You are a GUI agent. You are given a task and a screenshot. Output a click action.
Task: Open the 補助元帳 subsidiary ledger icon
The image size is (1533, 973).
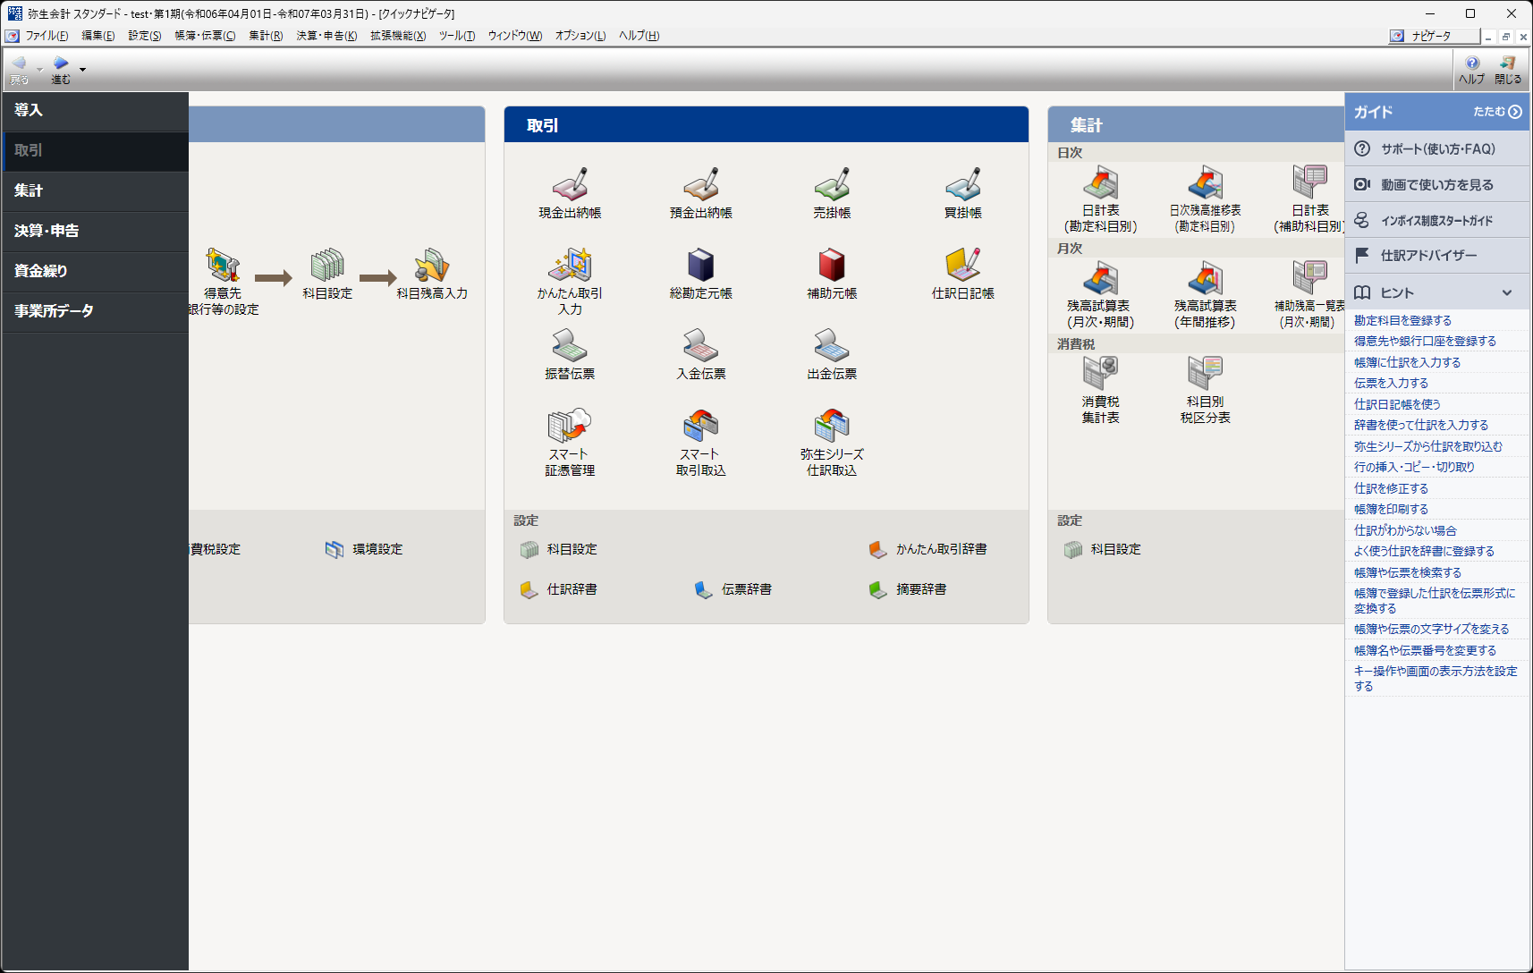coord(832,265)
